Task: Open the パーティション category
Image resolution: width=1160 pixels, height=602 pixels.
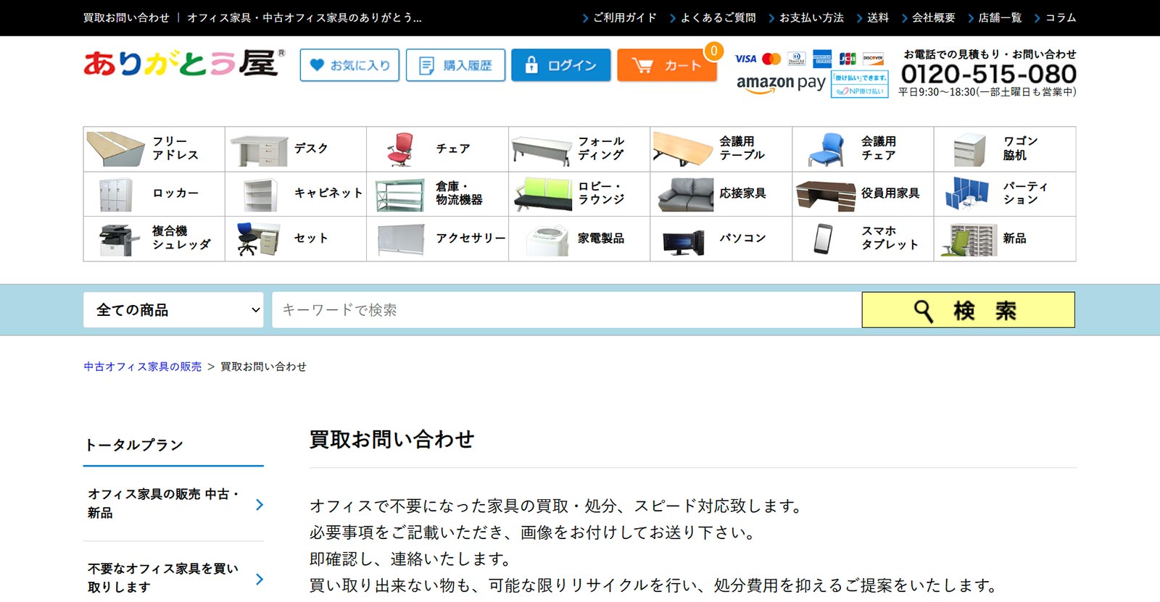Action: coord(1005,193)
